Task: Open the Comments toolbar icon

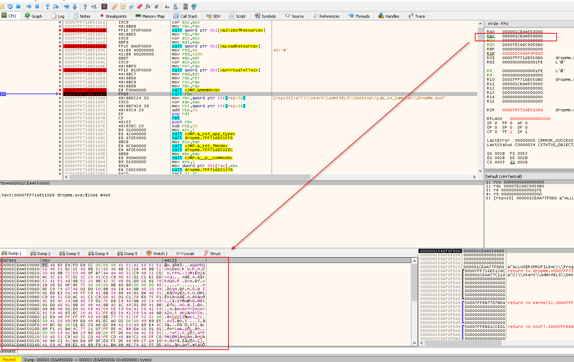Action: point(123,7)
